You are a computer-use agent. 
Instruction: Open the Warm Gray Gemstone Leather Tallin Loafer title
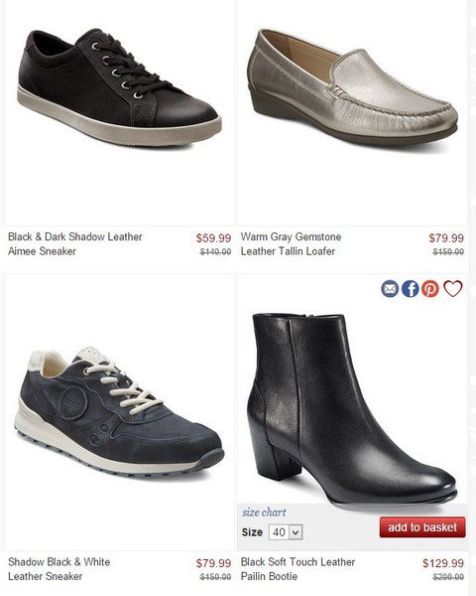coord(291,244)
